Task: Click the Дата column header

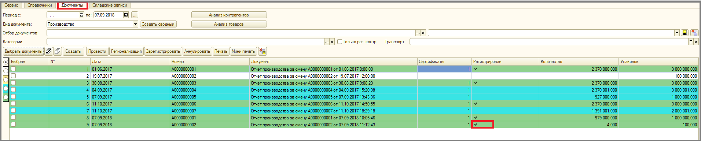Action: pyautogui.click(x=130, y=62)
